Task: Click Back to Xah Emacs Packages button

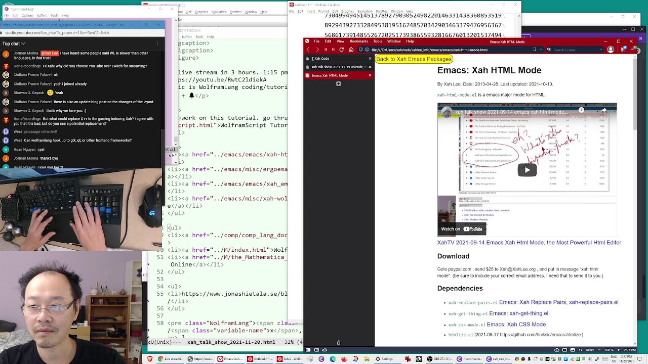Action: tap(414, 59)
